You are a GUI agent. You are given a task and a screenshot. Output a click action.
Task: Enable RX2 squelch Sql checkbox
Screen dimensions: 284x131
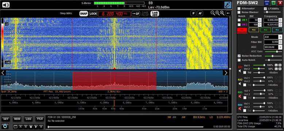(245, 85)
